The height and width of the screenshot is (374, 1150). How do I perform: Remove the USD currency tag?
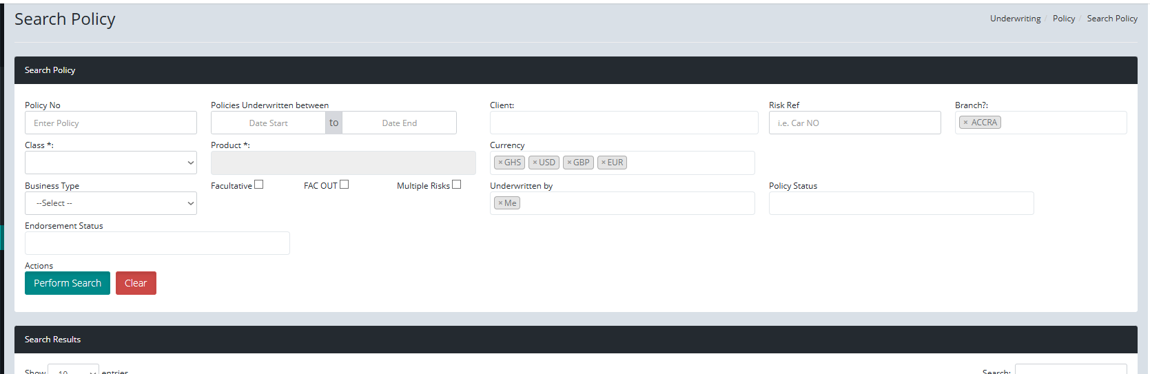[535, 163]
